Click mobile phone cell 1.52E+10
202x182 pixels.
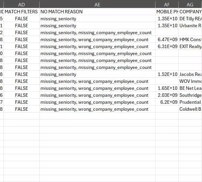pos(167,74)
